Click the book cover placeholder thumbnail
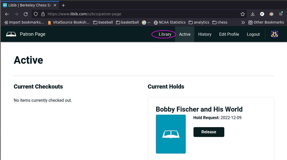This screenshot has width=287, height=160. [171, 134]
